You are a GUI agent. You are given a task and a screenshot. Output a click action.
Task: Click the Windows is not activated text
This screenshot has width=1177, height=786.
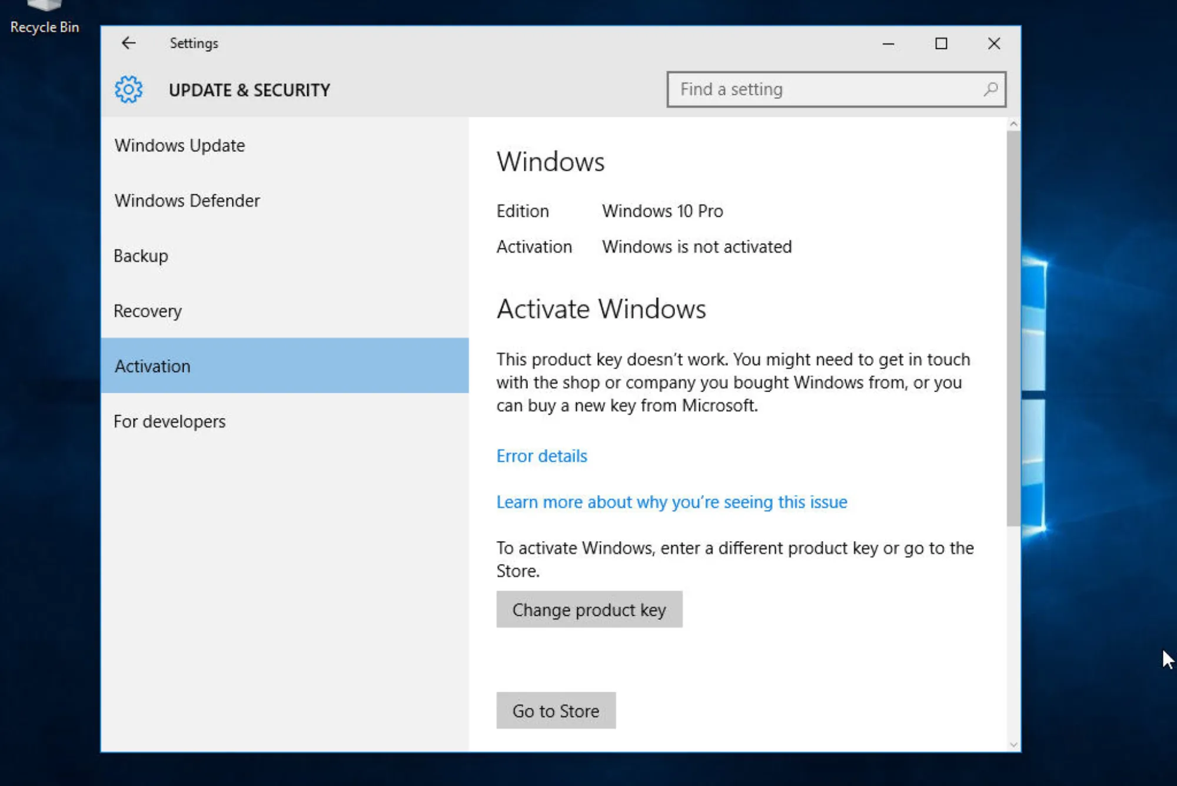[696, 247]
